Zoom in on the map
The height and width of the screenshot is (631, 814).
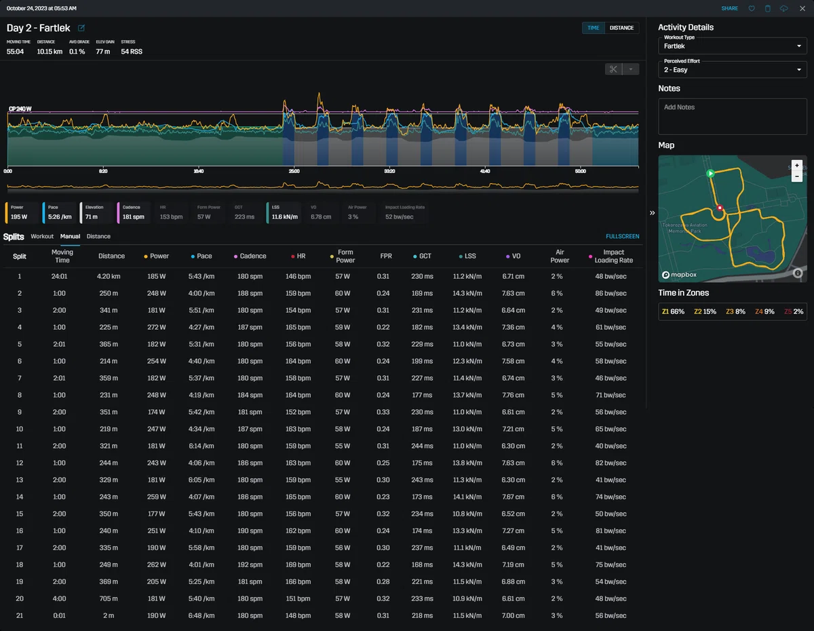(x=796, y=165)
